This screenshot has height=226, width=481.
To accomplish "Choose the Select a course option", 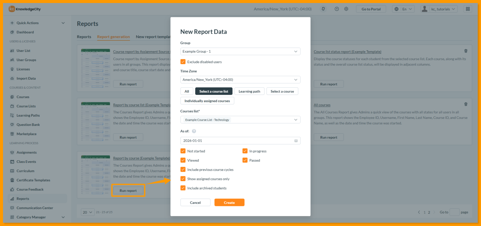I will point(282,91).
